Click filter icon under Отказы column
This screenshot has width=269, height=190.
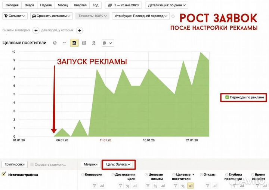208,186
